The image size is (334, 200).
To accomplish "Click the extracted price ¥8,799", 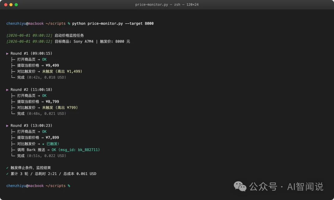I will (52, 102).
